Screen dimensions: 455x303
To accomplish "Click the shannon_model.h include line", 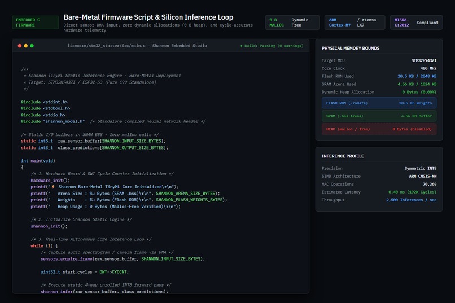I will click(113, 121).
